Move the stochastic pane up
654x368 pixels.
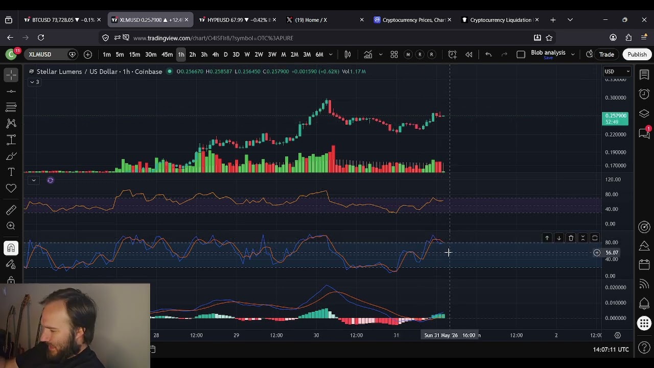click(x=547, y=238)
